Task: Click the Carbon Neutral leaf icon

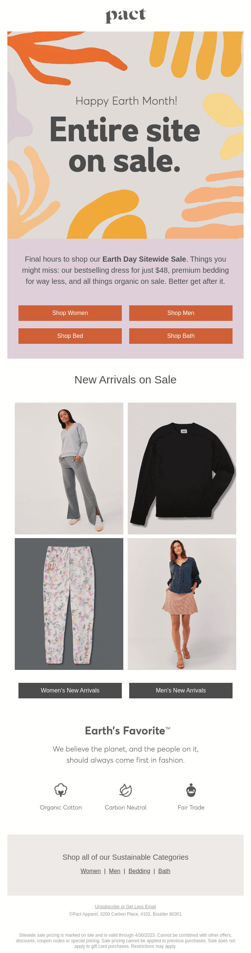Action: click(x=125, y=790)
